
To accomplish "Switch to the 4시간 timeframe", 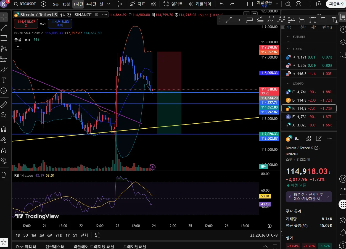I will coord(91,4).
